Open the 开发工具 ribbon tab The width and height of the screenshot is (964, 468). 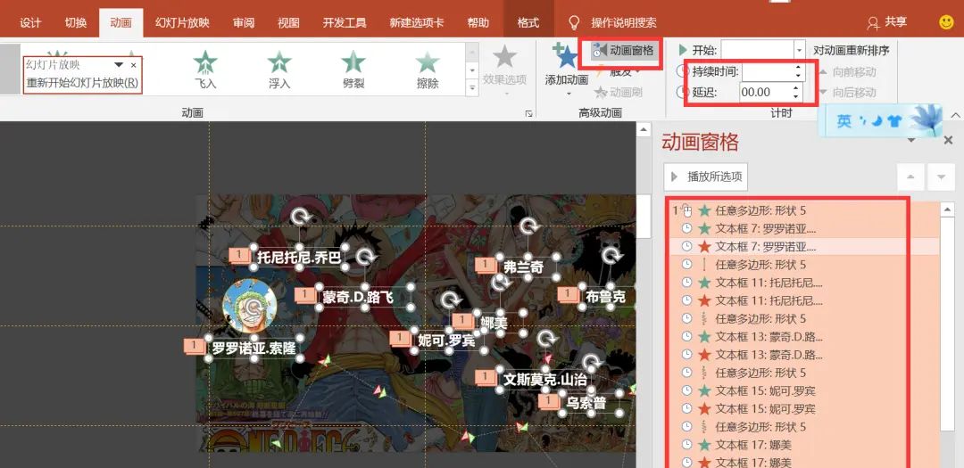[x=345, y=22]
